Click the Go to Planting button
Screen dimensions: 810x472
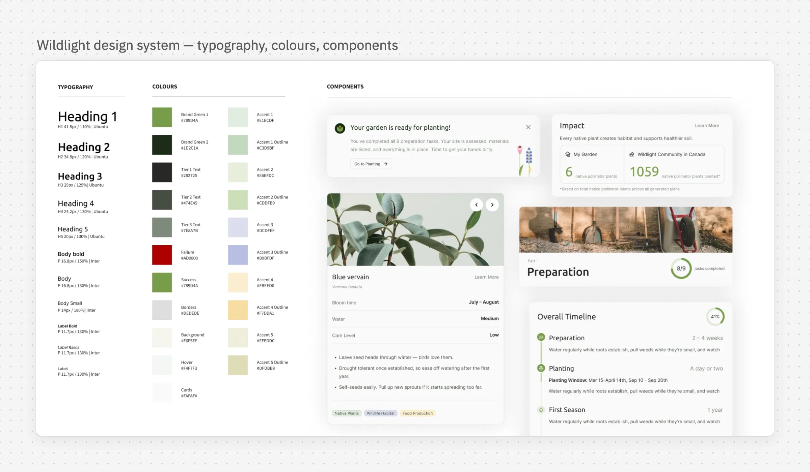(x=371, y=164)
